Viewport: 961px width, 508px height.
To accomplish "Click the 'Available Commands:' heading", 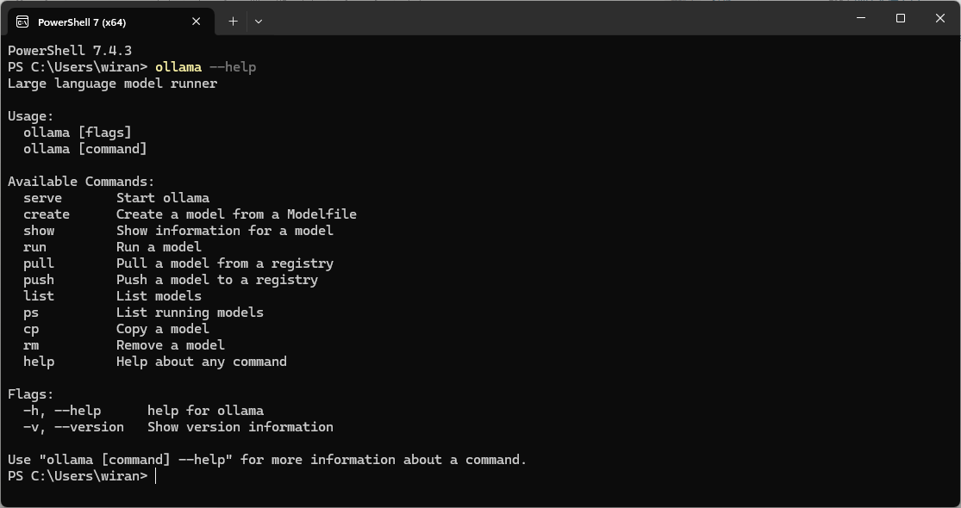I will click(82, 181).
